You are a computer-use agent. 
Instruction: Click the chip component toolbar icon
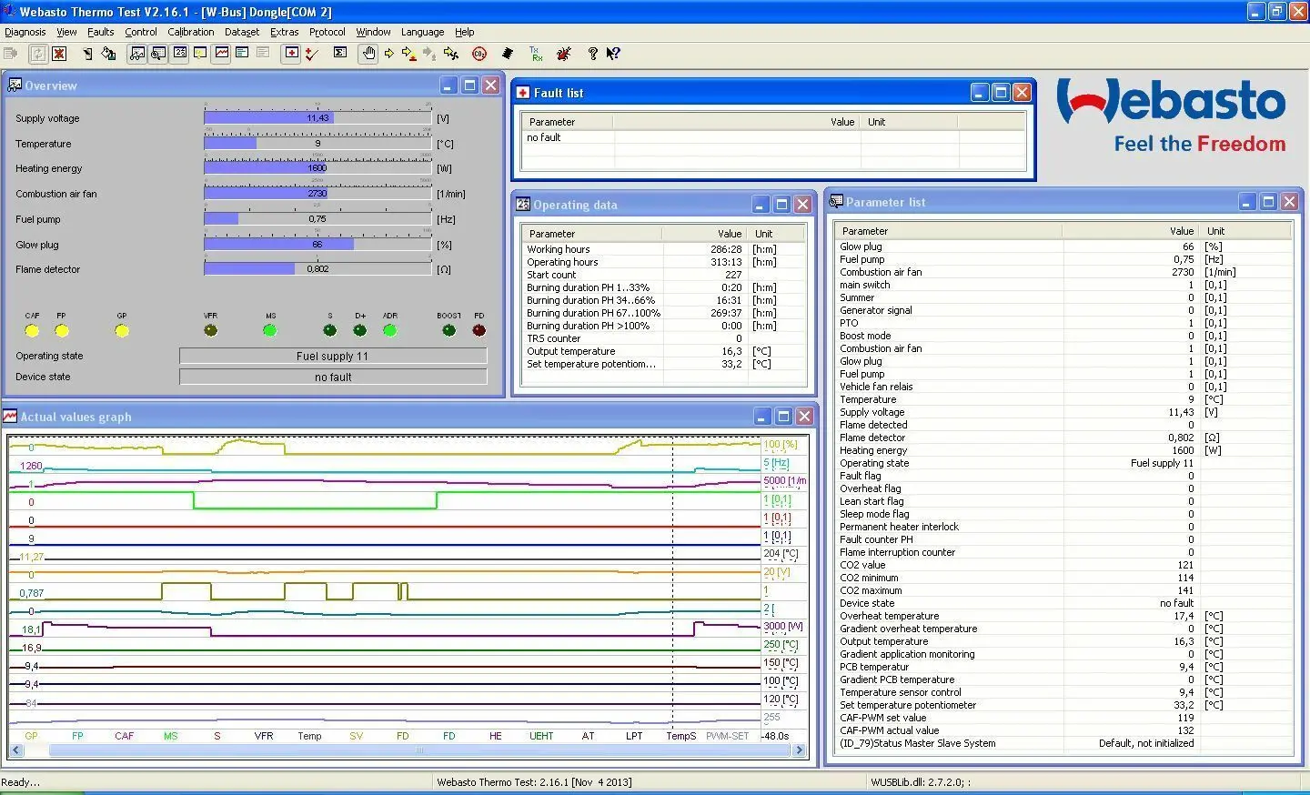pyautogui.click(x=508, y=54)
